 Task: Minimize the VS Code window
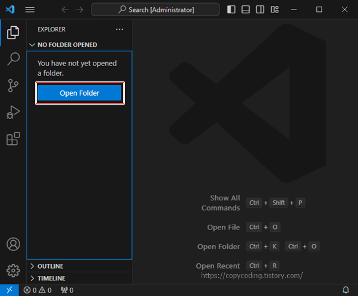pos(294,10)
